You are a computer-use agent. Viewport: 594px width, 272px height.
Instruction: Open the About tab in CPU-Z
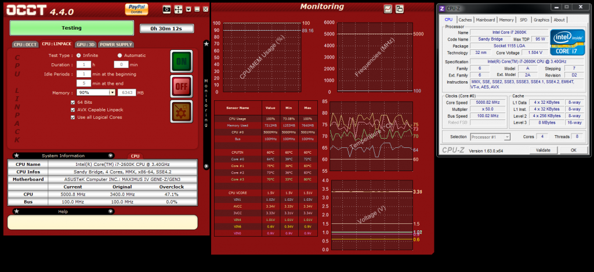click(x=559, y=20)
